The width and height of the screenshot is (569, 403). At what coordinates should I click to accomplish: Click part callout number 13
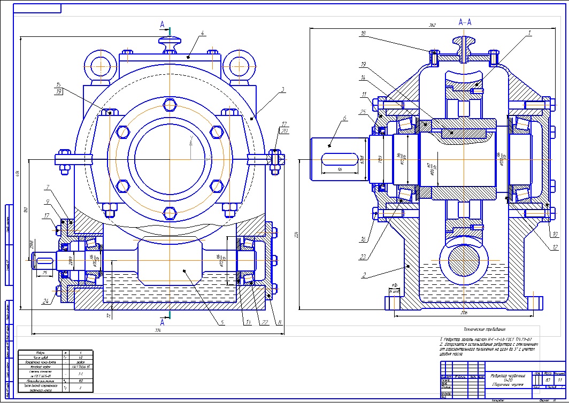[x=248, y=322]
